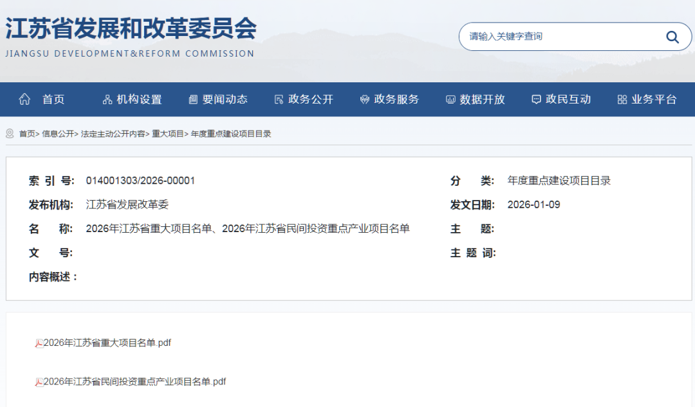Click the 要闻动态 news icon
The height and width of the screenshot is (407, 695).
tap(193, 100)
